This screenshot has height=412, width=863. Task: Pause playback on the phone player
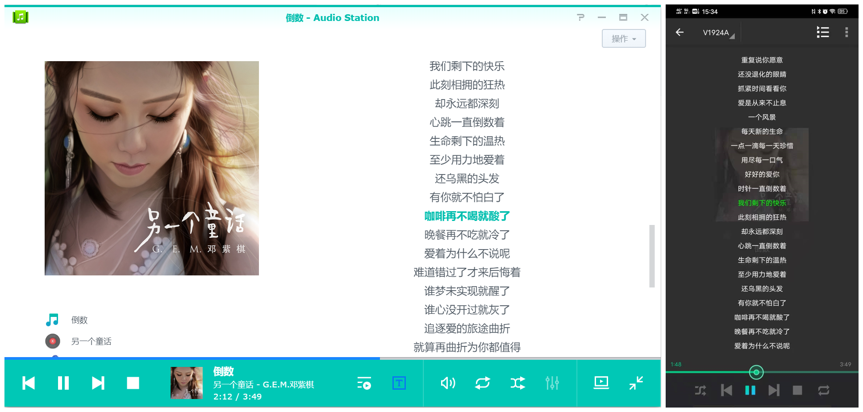coord(750,391)
